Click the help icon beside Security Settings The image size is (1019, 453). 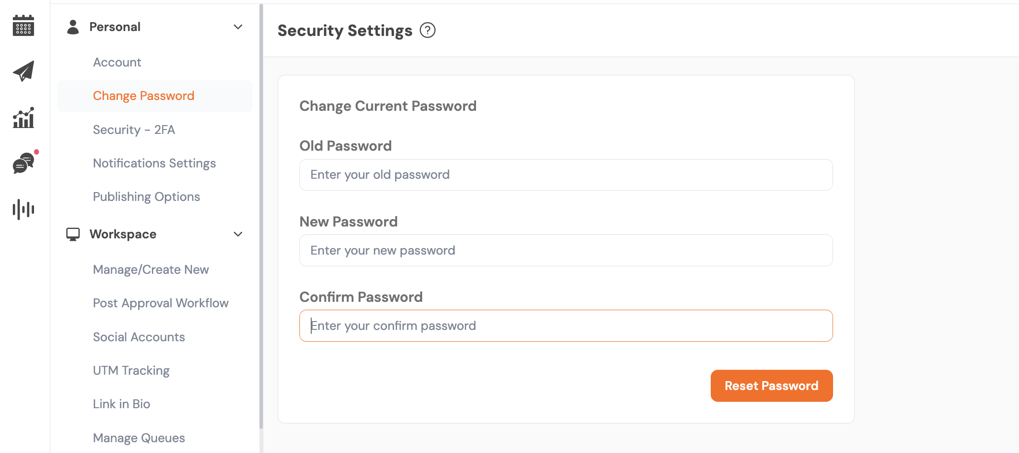(428, 31)
